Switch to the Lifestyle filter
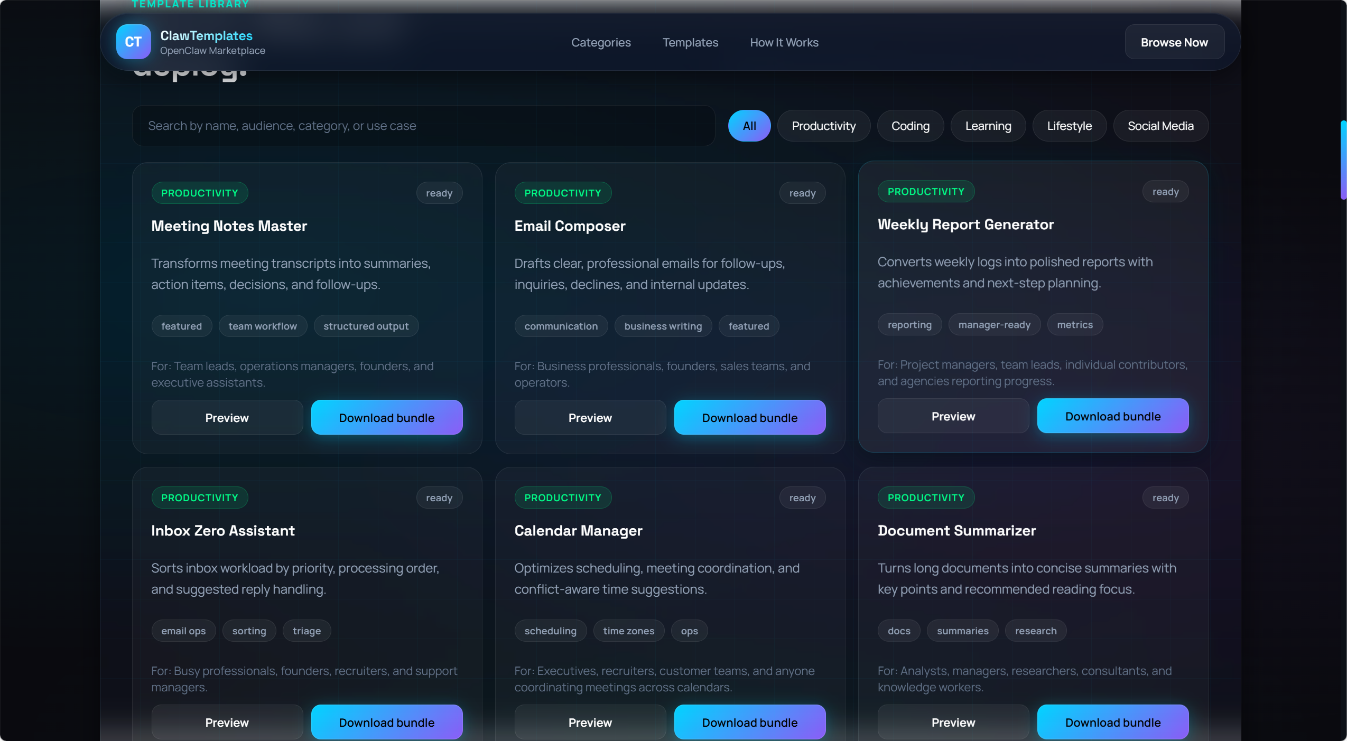The height and width of the screenshot is (741, 1347). pyautogui.click(x=1069, y=126)
